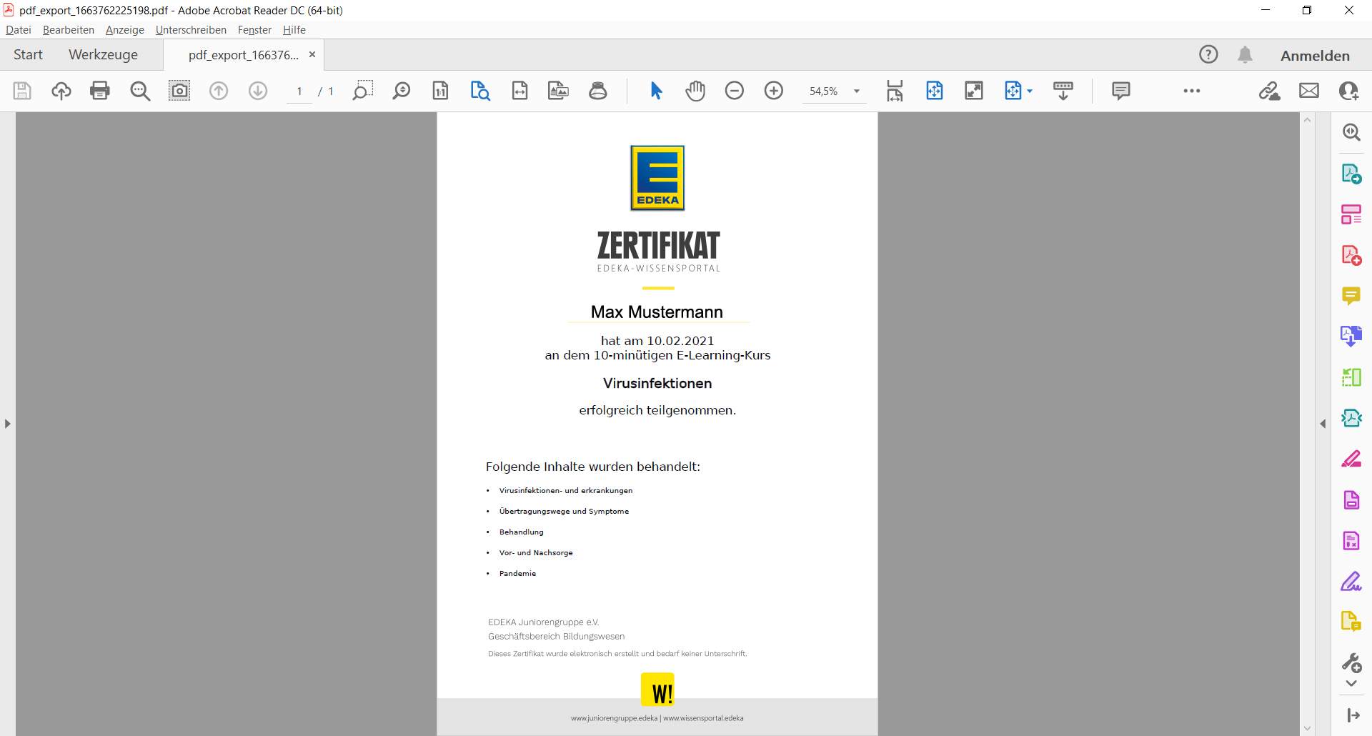This screenshot has height=736, width=1372.
Task: Click the Save file icon
Action: pos(22,91)
